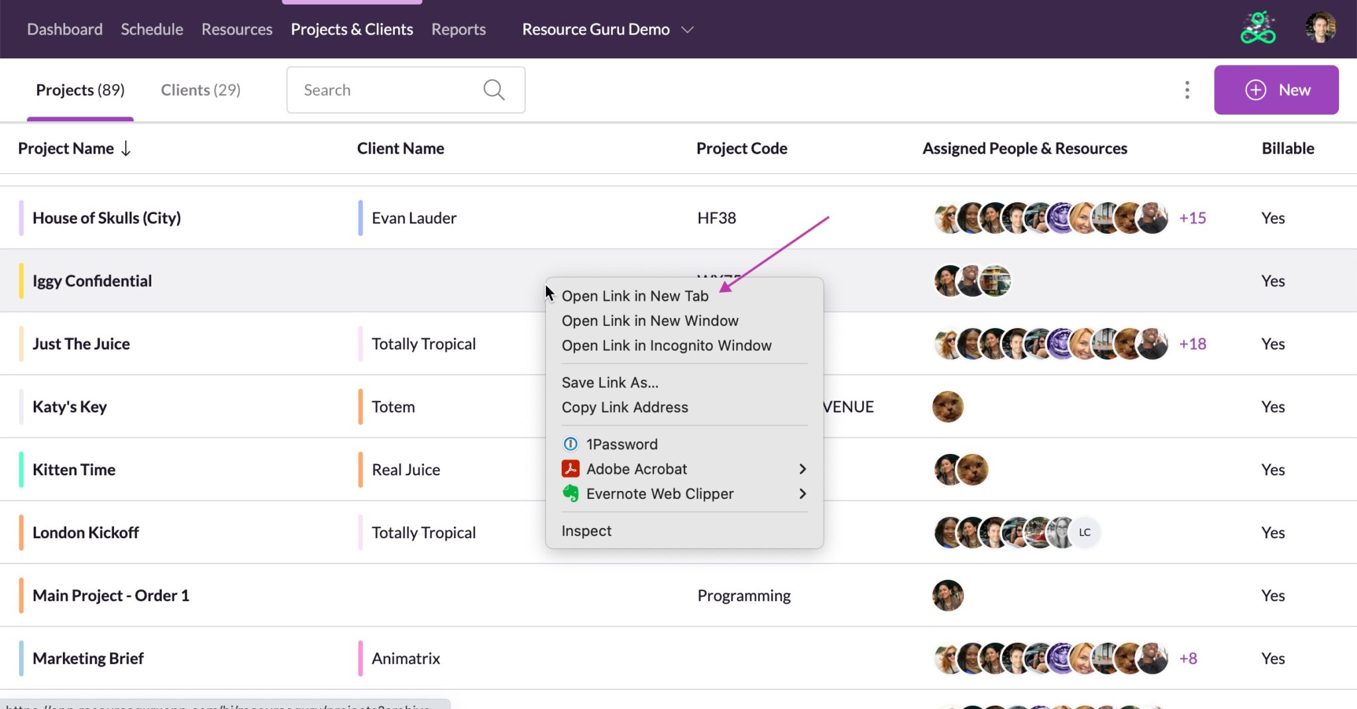Click the 1Password icon in context menu
This screenshot has width=1357, height=709.
pyautogui.click(x=570, y=444)
